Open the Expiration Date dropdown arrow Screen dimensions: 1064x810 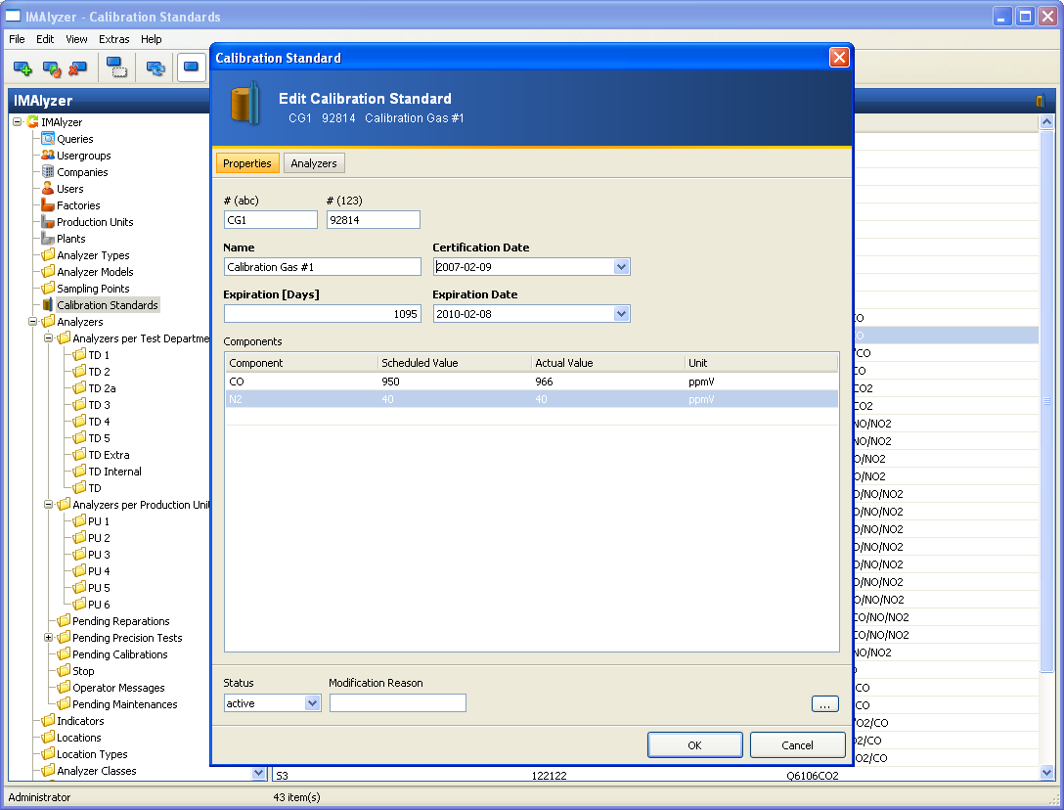point(621,314)
